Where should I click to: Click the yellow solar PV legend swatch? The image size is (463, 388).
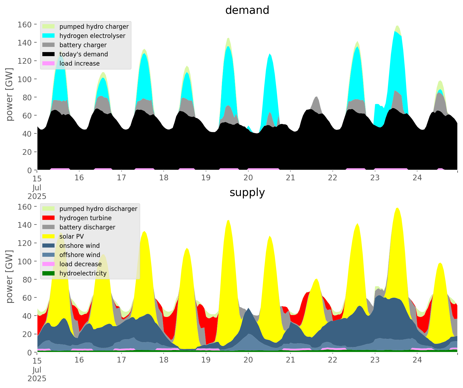49,236
